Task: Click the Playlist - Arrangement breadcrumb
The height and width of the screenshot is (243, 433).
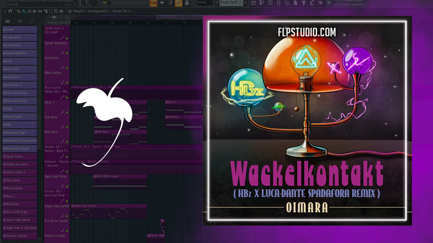Action: coord(91,11)
